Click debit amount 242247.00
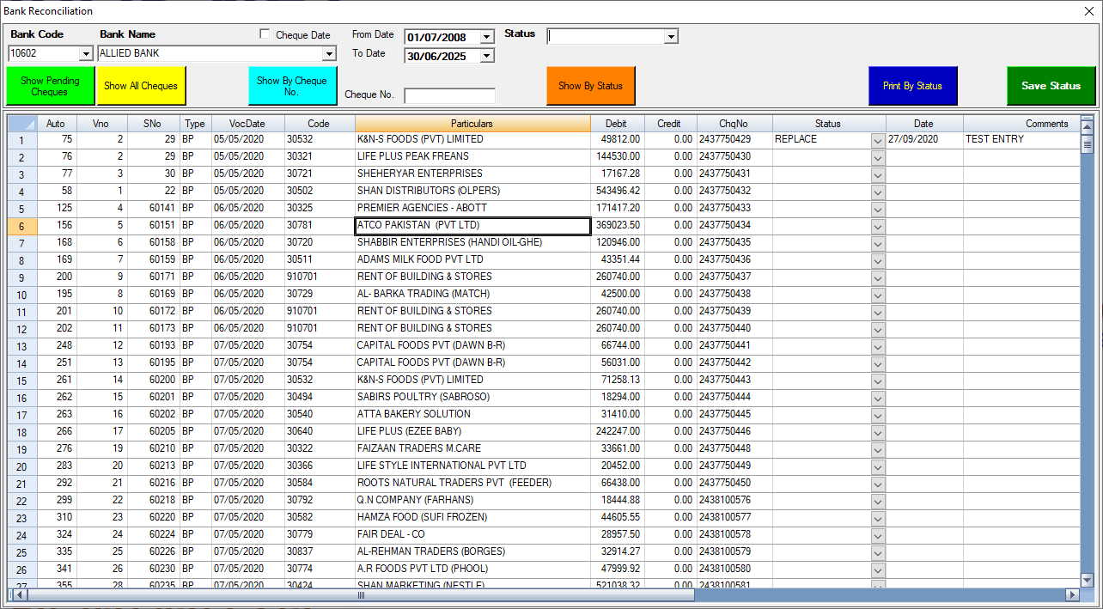Image resolution: width=1103 pixels, height=609 pixels. tap(618, 431)
